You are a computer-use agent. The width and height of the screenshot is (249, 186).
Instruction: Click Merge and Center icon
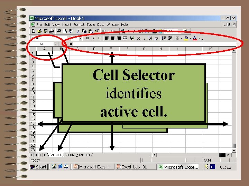(125, 38)
